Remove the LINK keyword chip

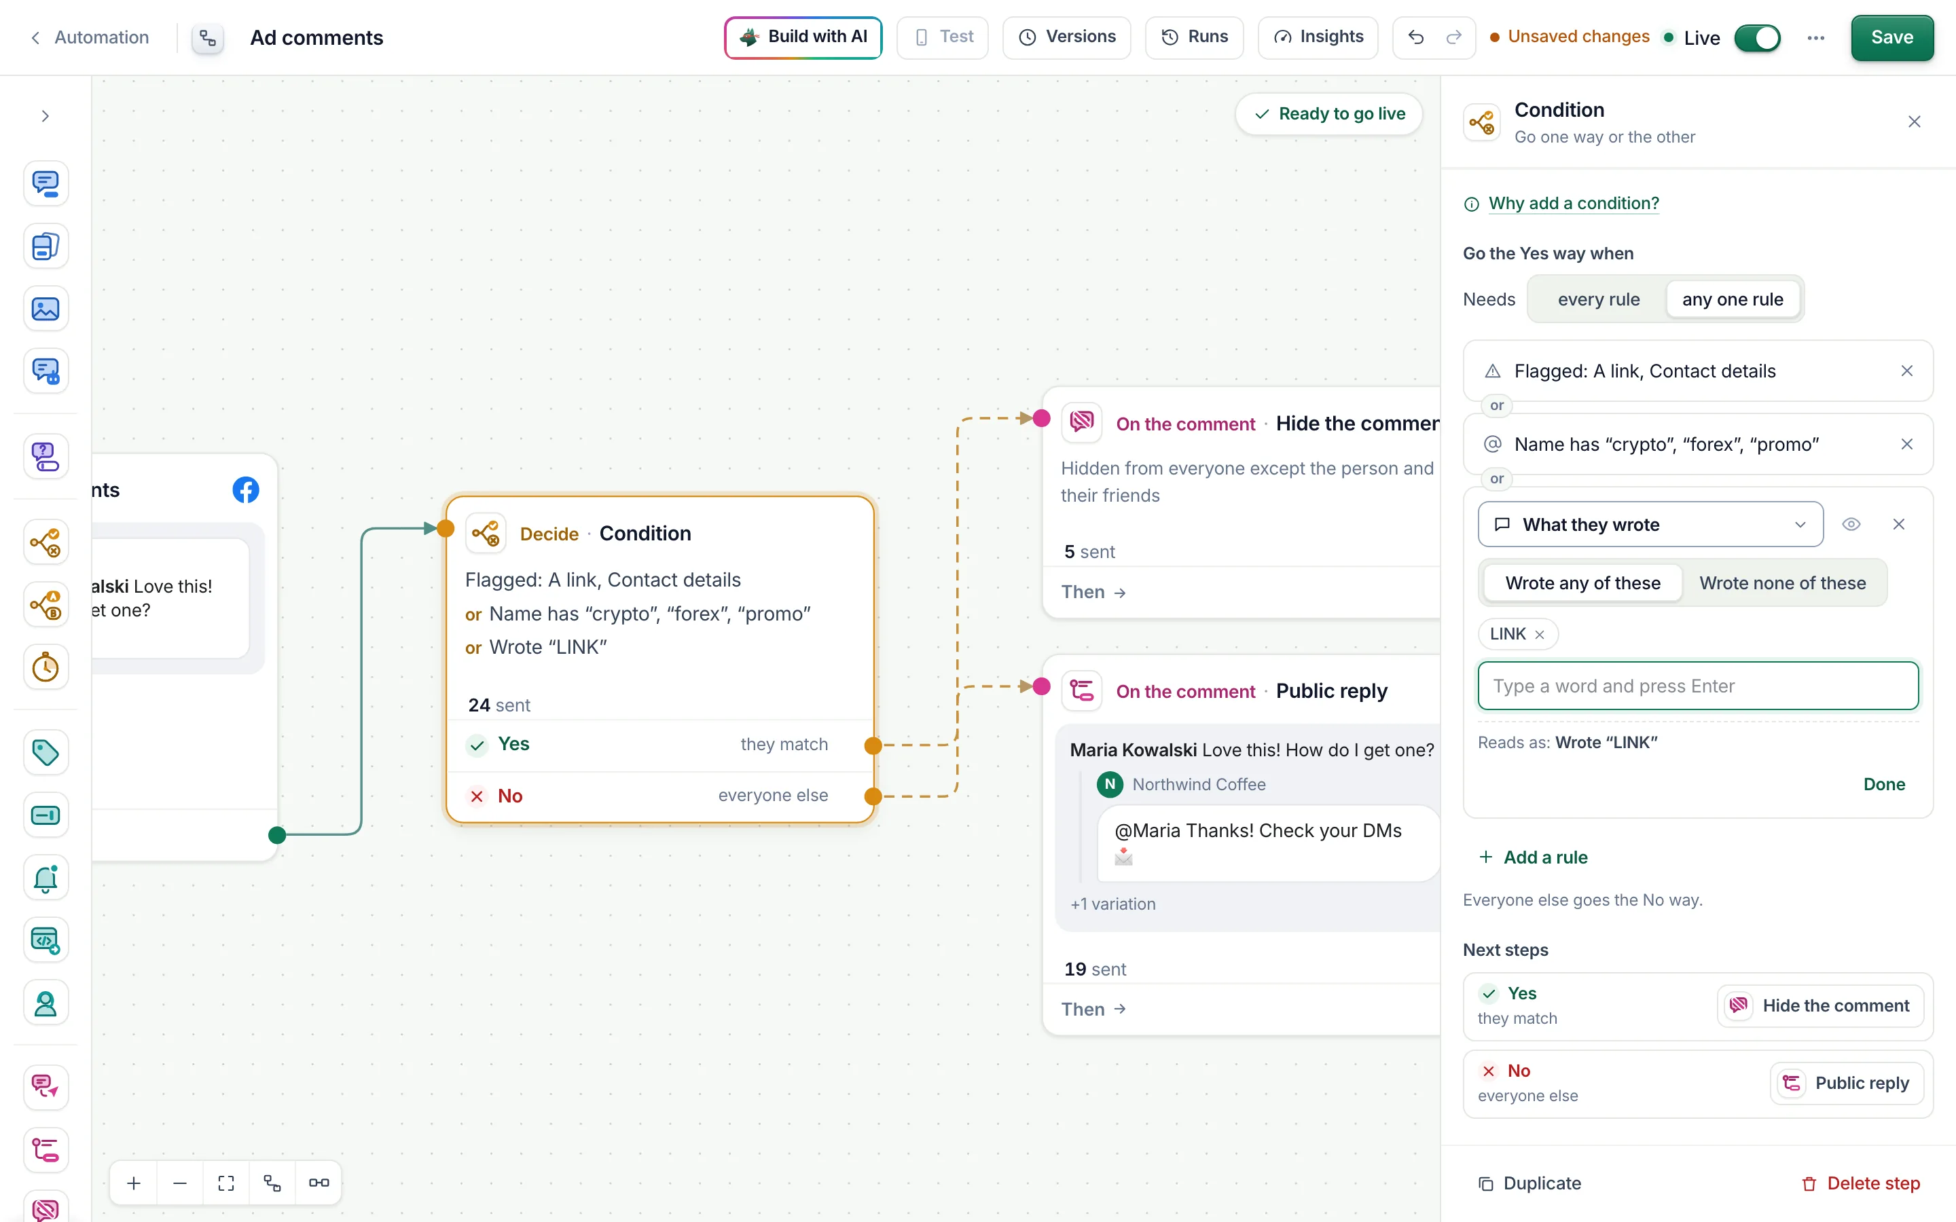pyautogui.click(x=1539, y=635)
